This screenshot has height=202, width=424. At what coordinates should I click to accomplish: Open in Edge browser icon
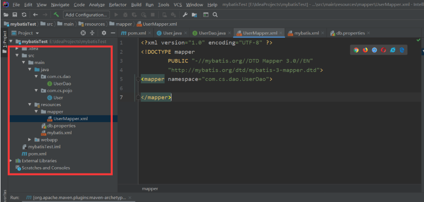click(402, 50)
